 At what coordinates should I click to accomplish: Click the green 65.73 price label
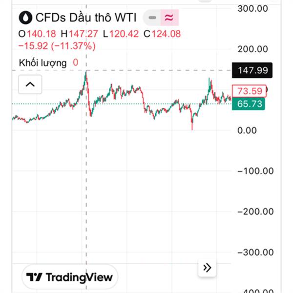tap(250, 104)
